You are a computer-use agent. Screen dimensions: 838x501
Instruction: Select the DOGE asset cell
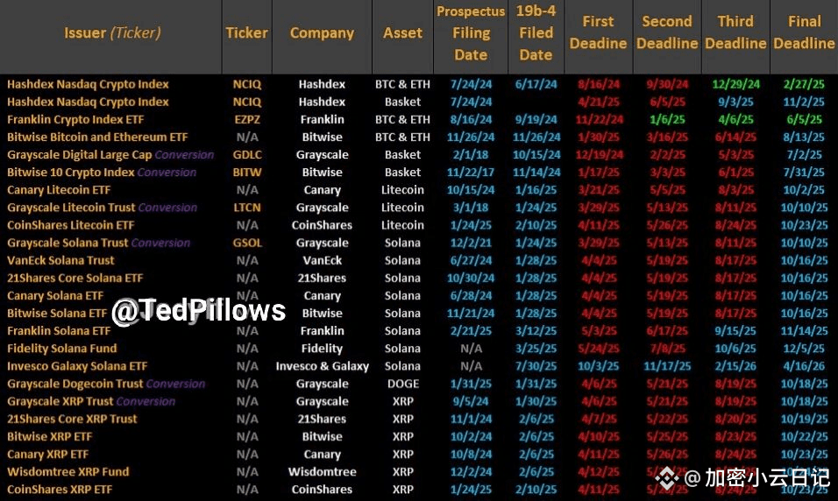pos(403,384)
